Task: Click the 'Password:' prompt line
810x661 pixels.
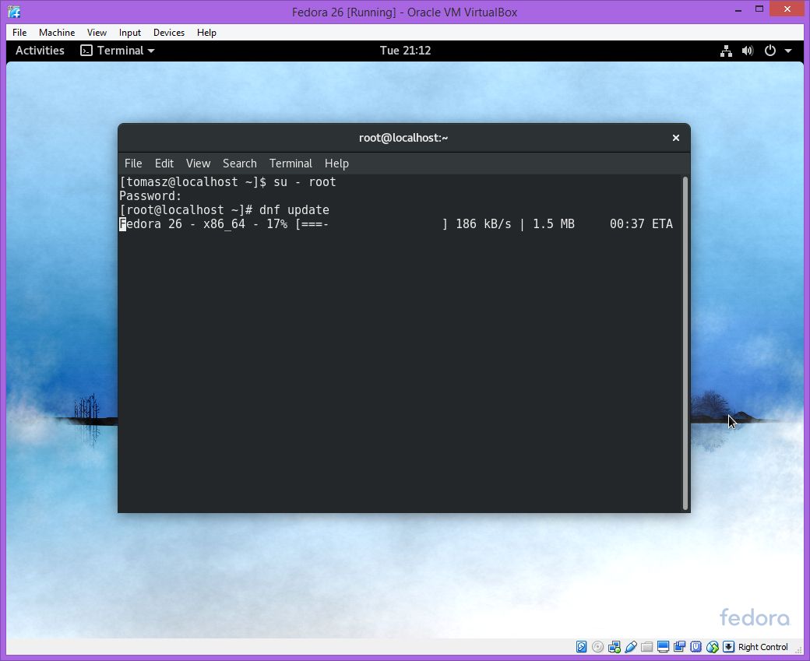Action: click(150, 196)
